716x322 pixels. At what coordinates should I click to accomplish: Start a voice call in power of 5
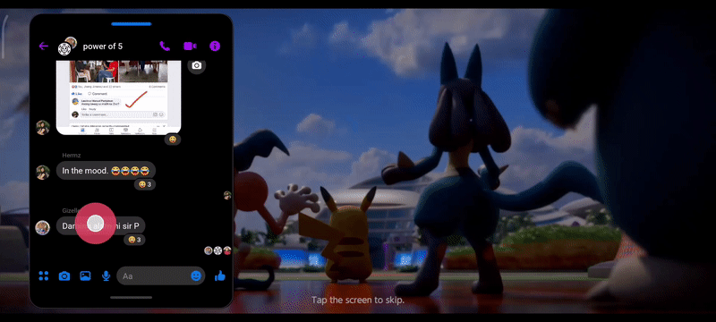(165, 46)
